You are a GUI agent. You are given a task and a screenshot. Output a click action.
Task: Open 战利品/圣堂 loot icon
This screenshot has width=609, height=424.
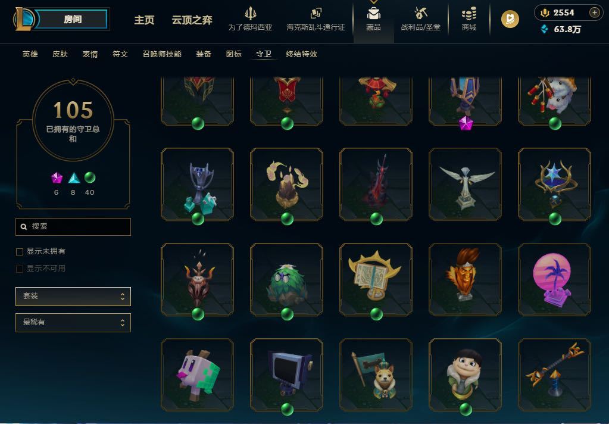point(420,14)
